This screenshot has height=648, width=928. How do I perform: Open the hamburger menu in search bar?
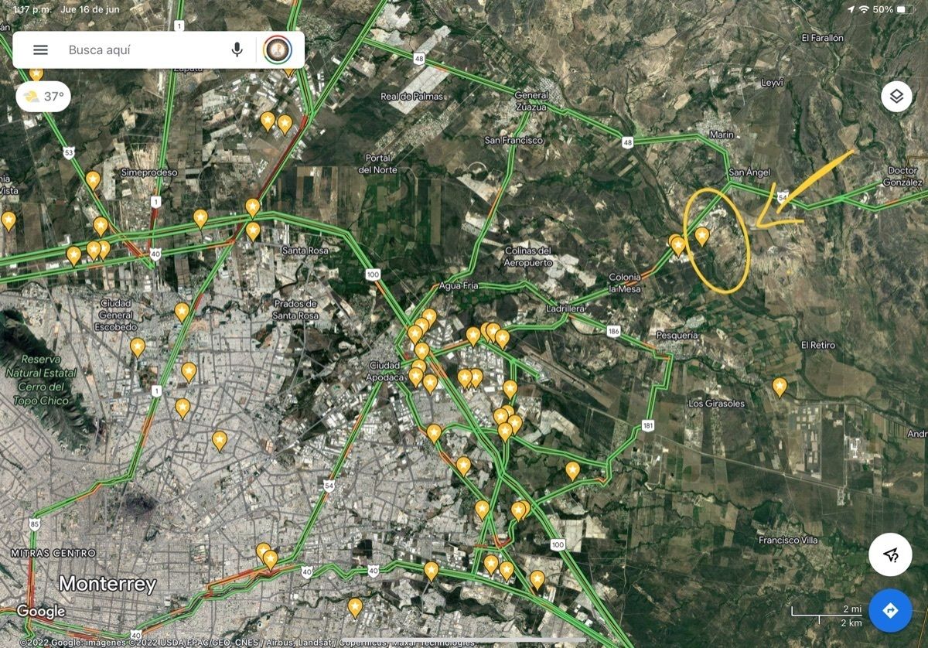[40, 50]
